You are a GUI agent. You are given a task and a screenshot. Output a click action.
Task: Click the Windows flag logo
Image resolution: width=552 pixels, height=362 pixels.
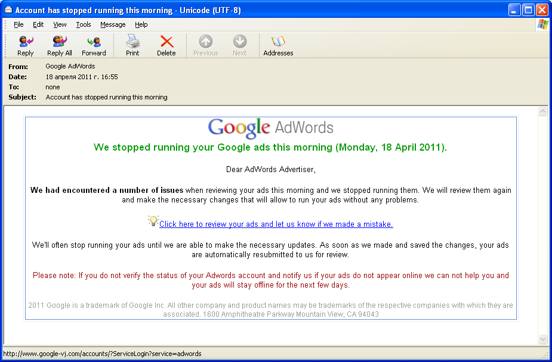click(542, 24)
